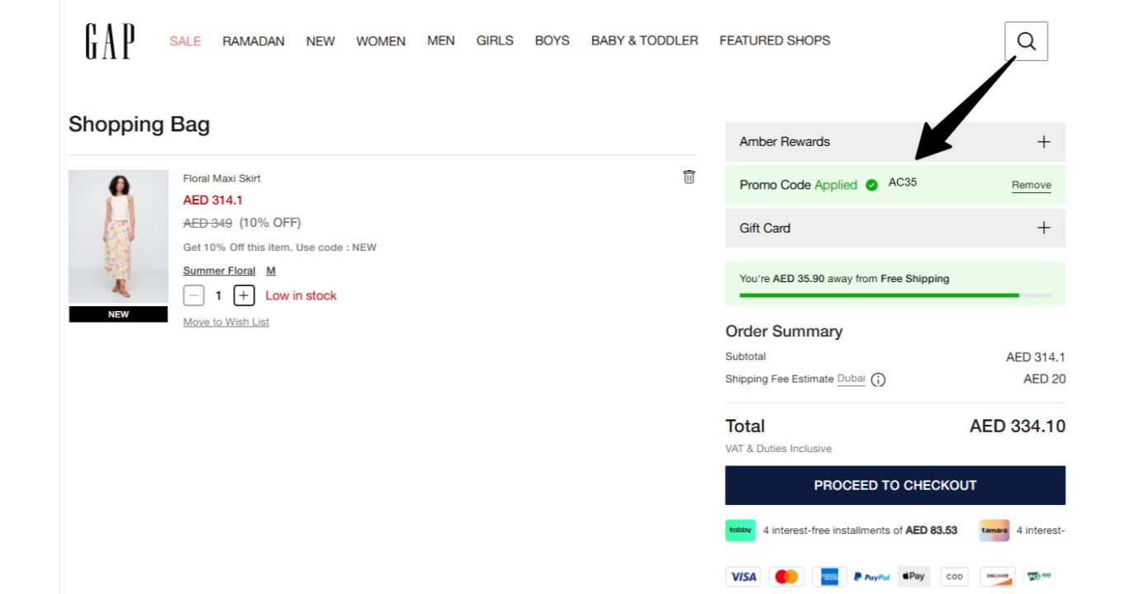Click the COD payment icon
Screen dimensions: 1128x594
pos(955,577)
